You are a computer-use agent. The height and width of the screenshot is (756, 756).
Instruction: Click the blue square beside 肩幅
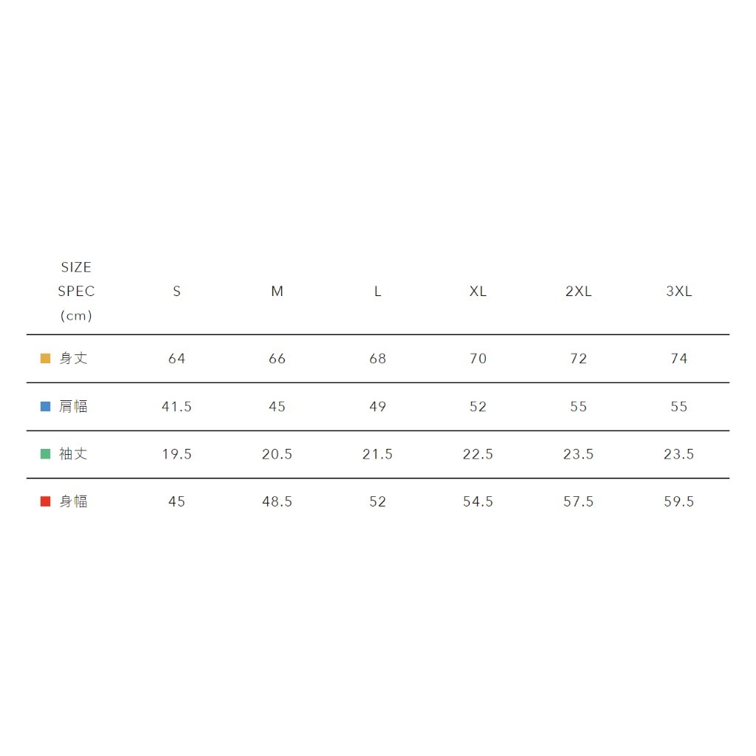(45, 407)
